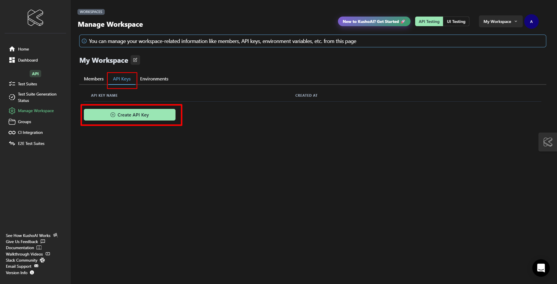557x284 pixels.
Task: Click the Home house icon
Action: pos(12,49)
